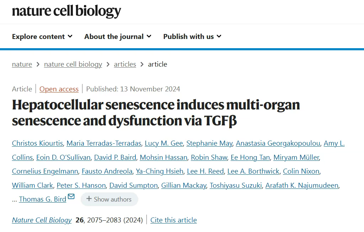Select author Maria Terradas-Terradas
Image resolution: width=364 pixels, height=232 pixels.
(x=104, y=143)
